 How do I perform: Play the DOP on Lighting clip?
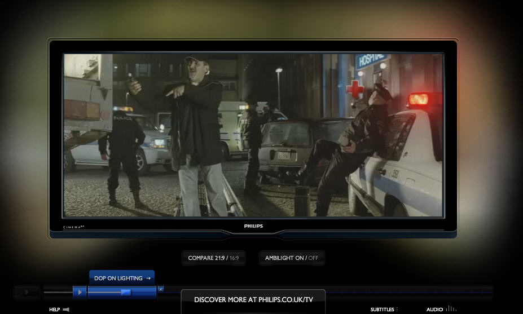[80, 293]
